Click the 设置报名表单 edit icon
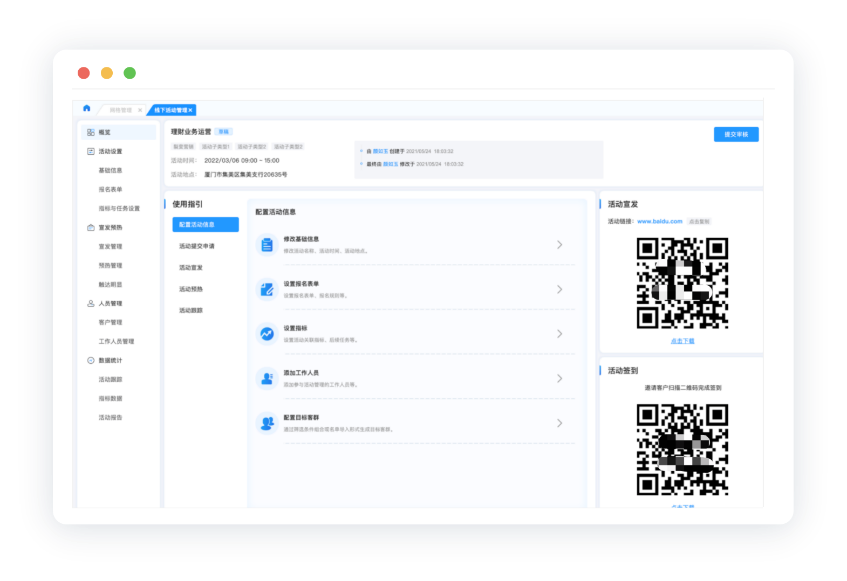 point(267,289)
